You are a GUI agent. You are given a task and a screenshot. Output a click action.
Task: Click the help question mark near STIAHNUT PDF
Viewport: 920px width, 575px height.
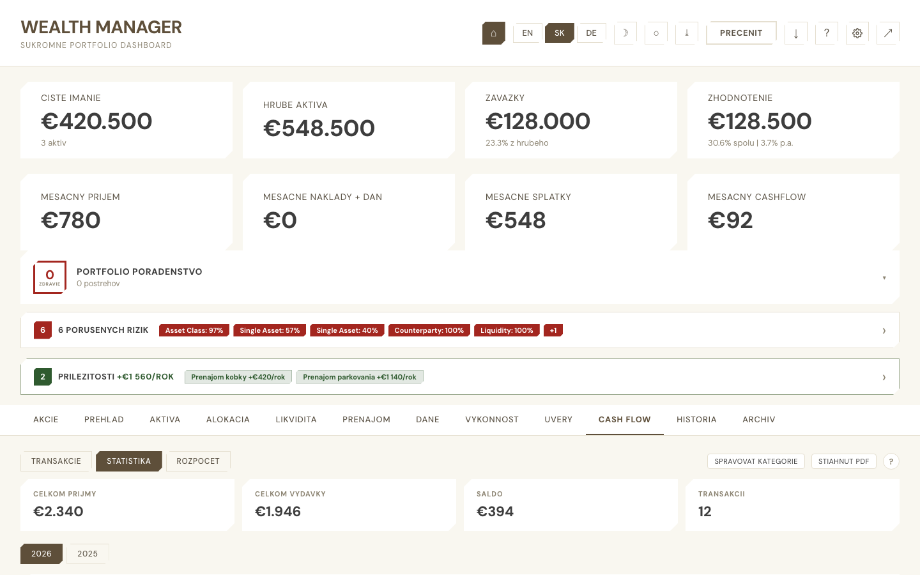pos(891,461)
